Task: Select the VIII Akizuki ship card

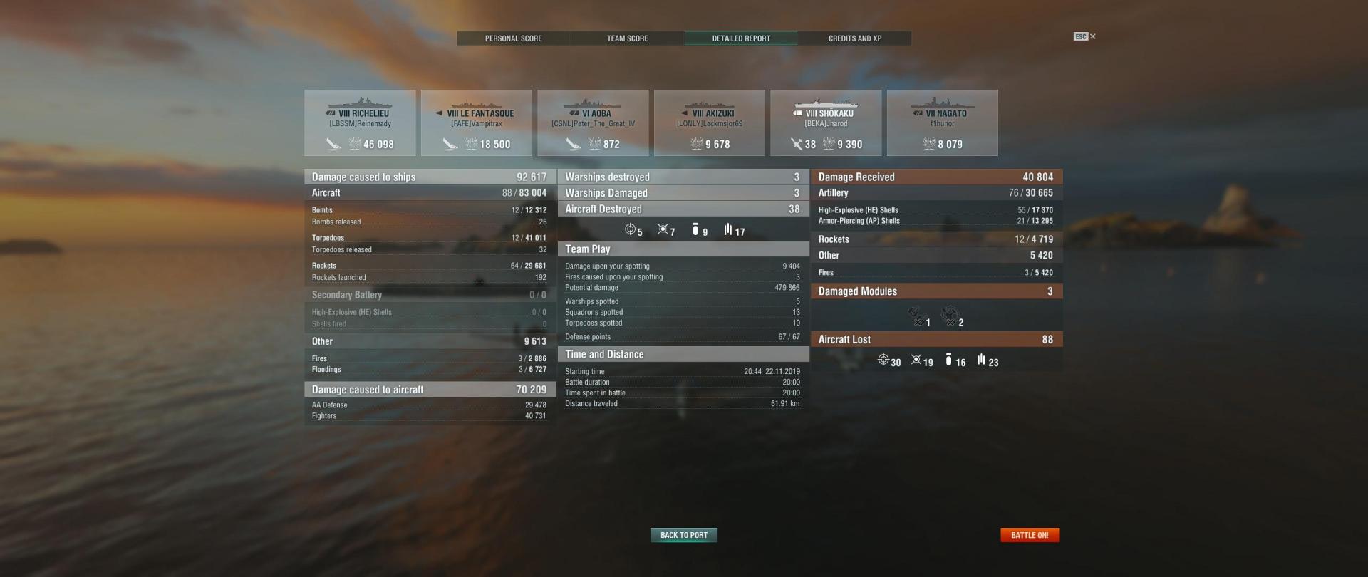Action: click(710, 123)
